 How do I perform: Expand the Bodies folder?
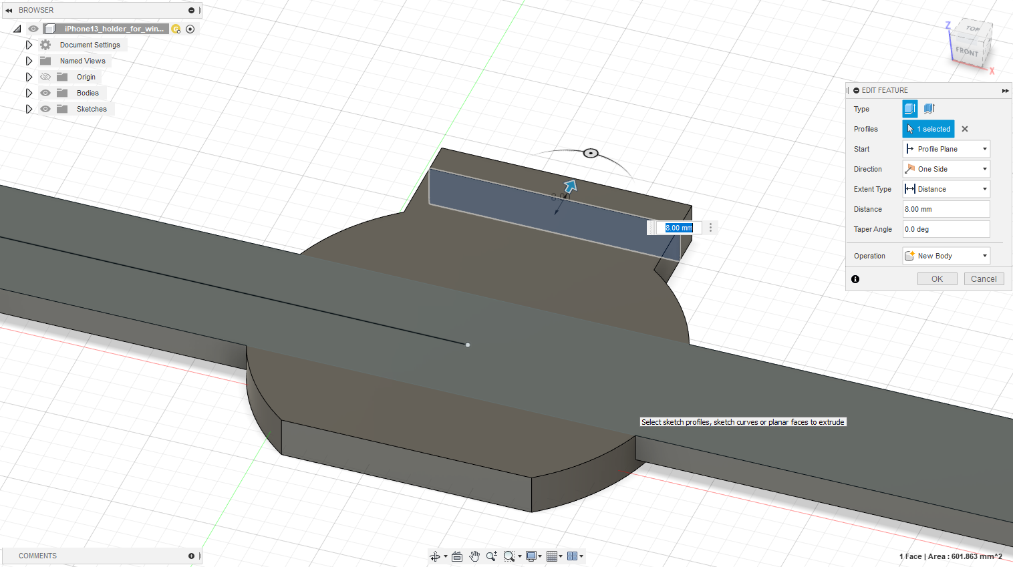coord(29,93)
